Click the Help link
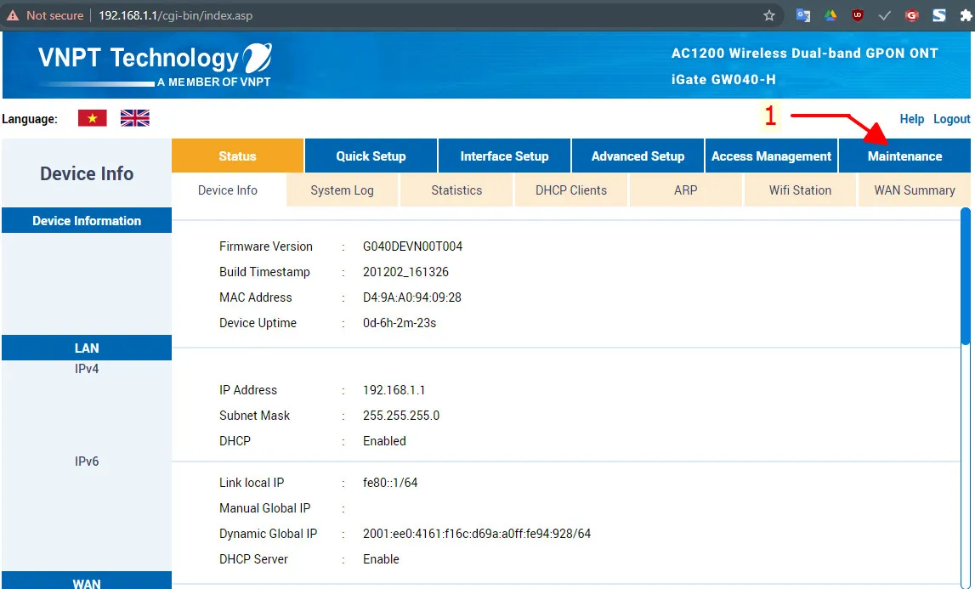 [911, 119]
